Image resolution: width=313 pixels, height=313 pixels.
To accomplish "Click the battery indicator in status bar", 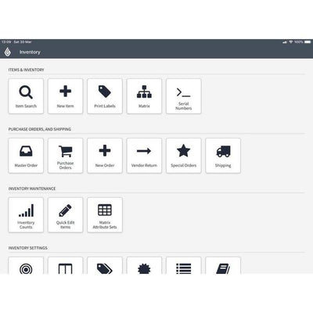I will (308, 42).
